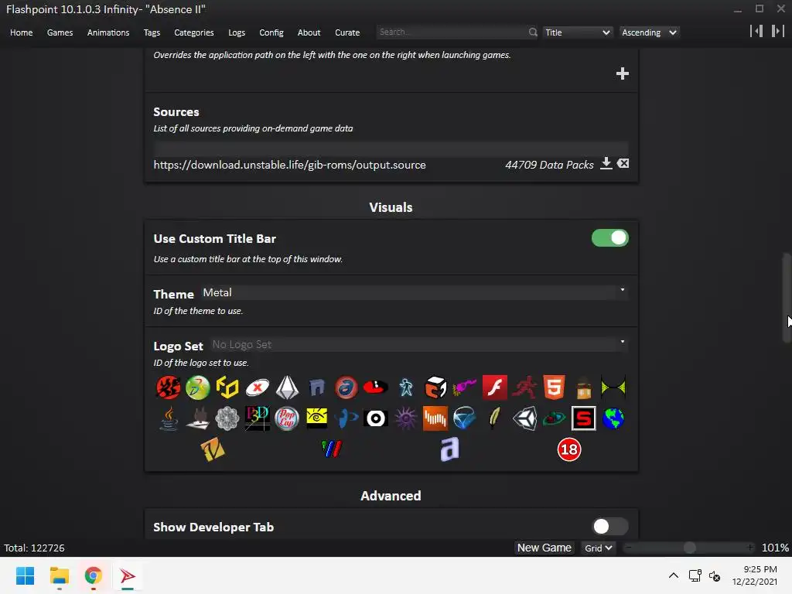Click the purple sunburst logo icon
792x594 pixels.
click(x=405, y=418)
